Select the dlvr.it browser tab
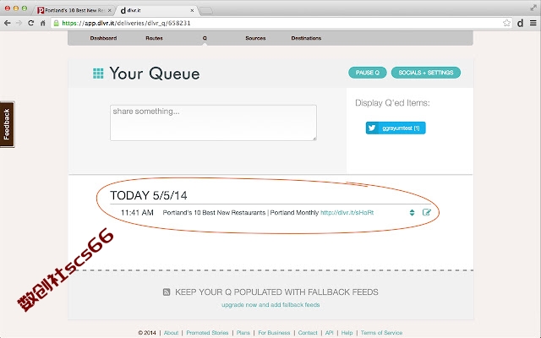Screen dimensions: 541x338 (157, 10)
